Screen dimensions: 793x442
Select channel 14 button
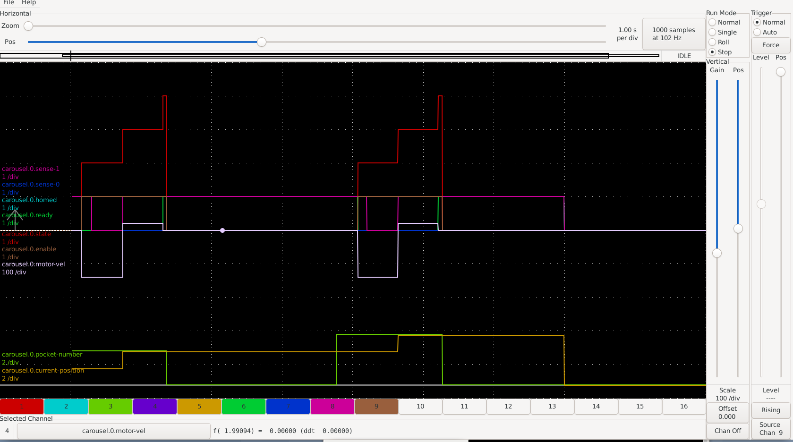[596, 406]
